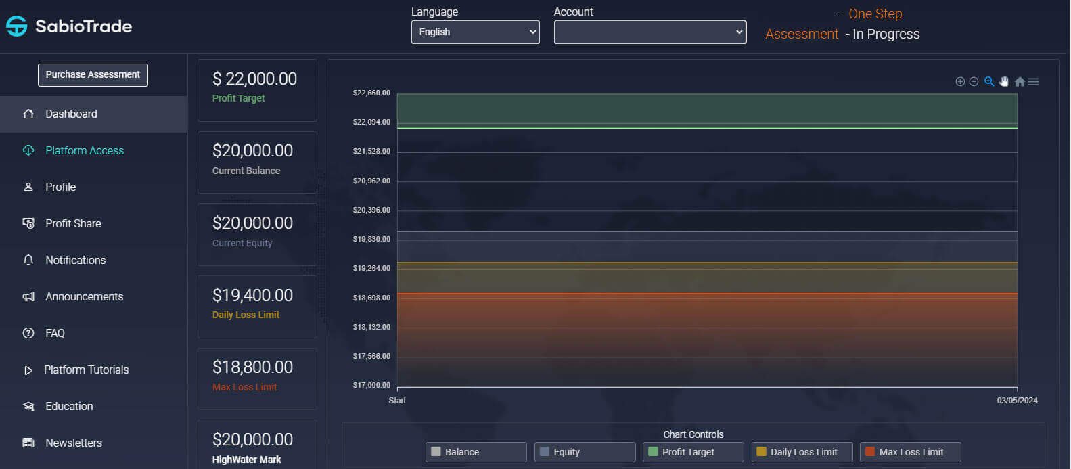Image resolution: width=1071 pixels, height=469 pixels.
Task: Click the red Max Loss Limit swatch
Action: click(869, 452)
